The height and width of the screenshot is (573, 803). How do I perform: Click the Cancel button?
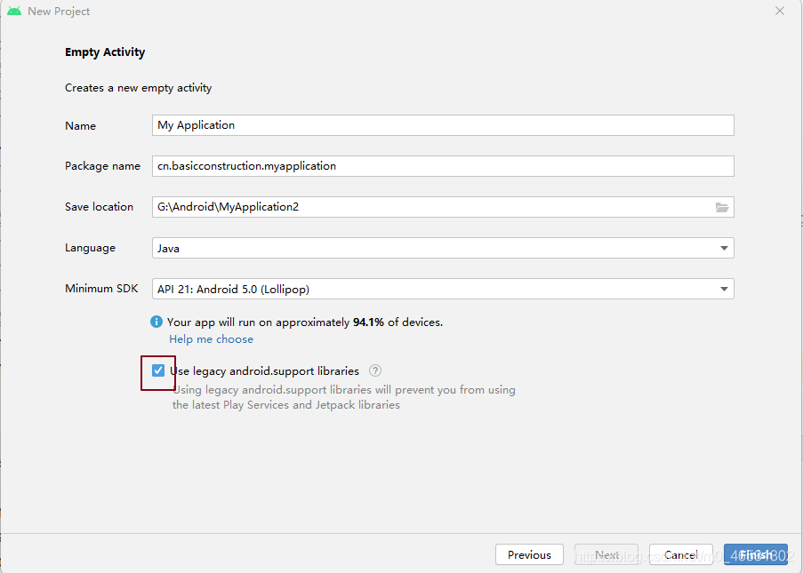click(x=681, y=554)
